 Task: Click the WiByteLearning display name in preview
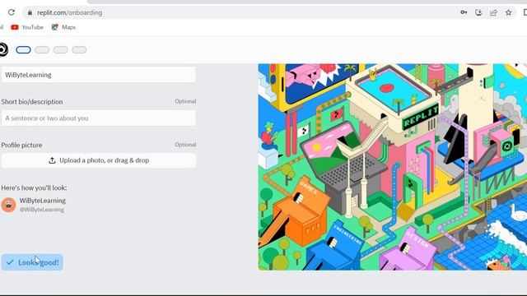(x=42, y=201)
